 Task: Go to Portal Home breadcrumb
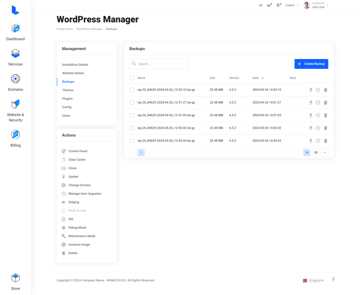pos(65,29)
